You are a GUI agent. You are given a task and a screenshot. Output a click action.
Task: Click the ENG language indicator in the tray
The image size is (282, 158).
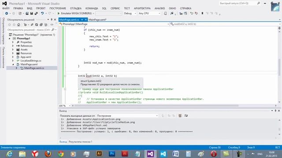click(x=260, y=154)
